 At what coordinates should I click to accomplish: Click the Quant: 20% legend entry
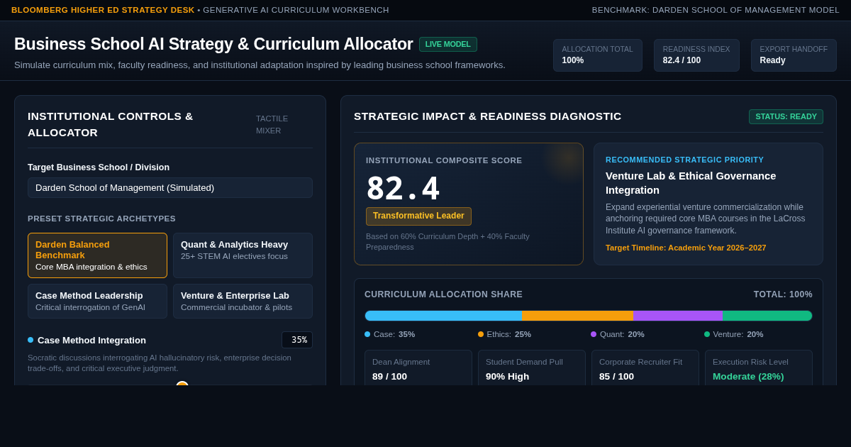click(618, 334)
